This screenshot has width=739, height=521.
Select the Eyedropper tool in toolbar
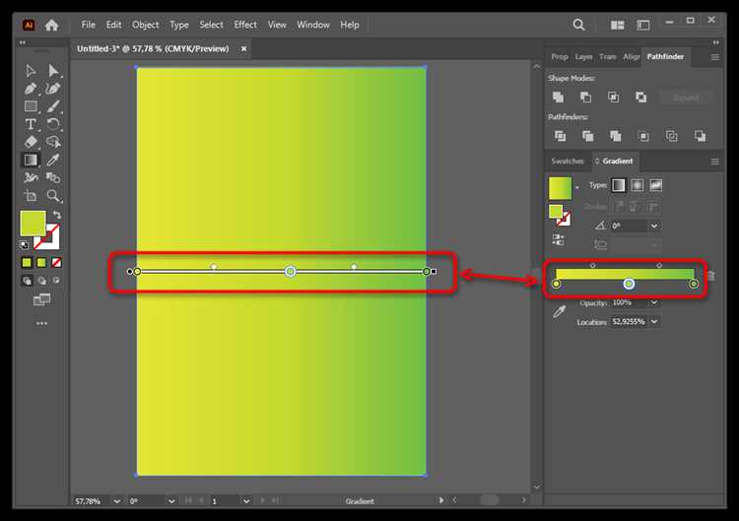[53, 161]
